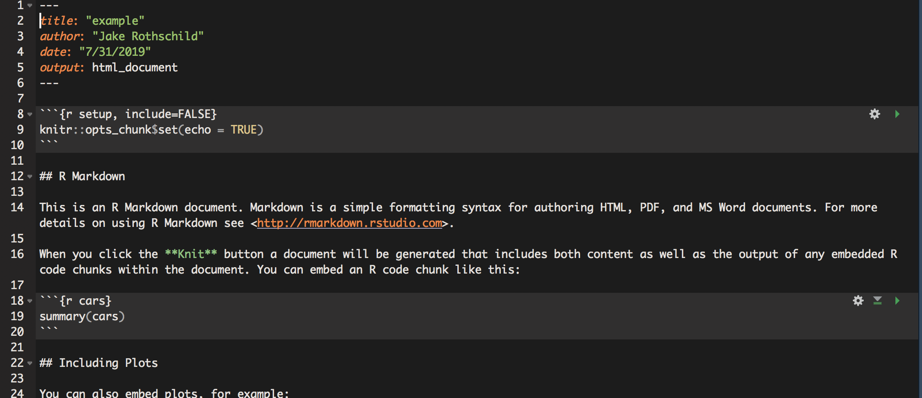Collapse the setup chunk fold arrow
The image size is (922, 398).
[30, 114]
